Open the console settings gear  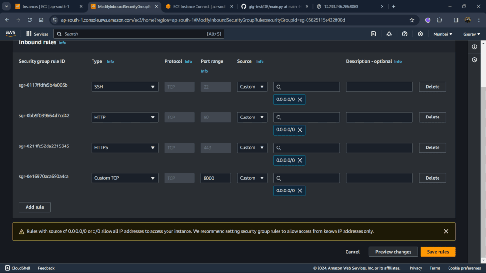[421, 34]
